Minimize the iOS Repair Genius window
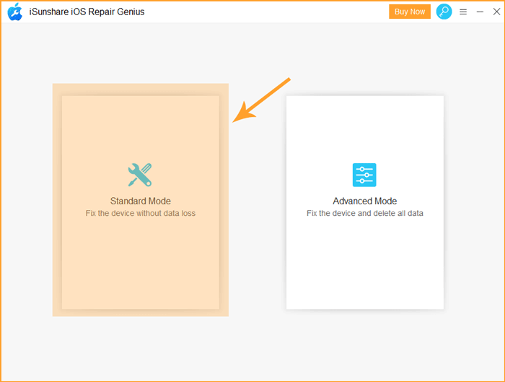505x382 pixels. (480, 12)
